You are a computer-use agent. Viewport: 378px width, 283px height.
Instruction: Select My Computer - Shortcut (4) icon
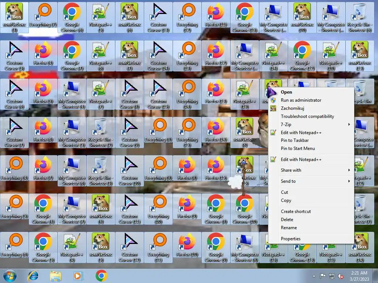coord(72,94)
